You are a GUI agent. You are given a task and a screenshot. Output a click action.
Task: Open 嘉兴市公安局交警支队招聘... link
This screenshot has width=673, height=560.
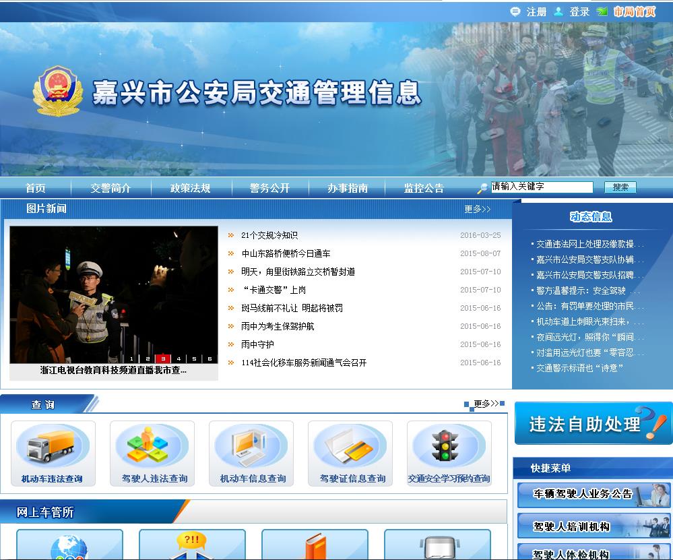click(x=589, y=275)
